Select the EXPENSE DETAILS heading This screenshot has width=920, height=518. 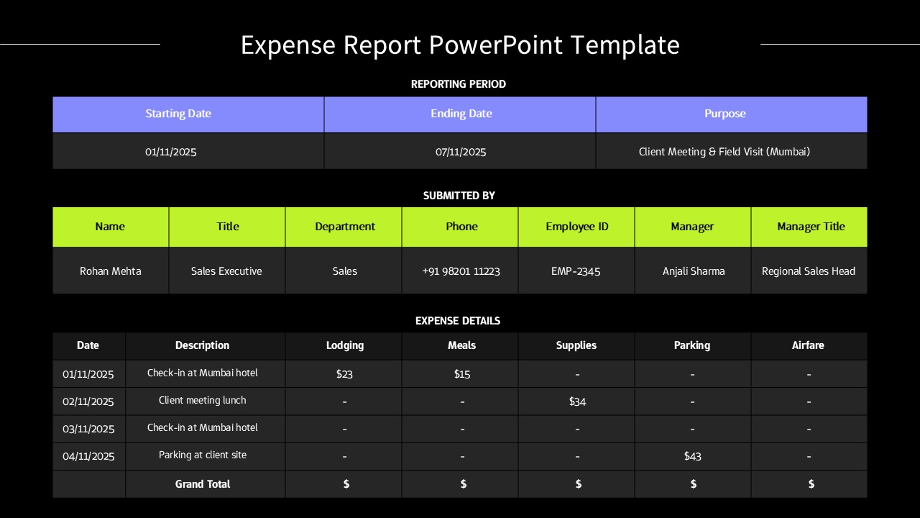[457, 321]
